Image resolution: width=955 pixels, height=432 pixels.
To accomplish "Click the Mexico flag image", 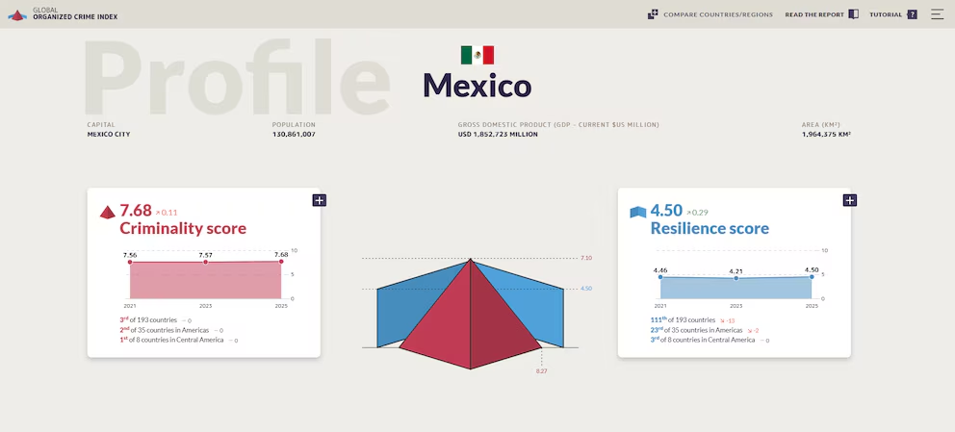I will [477, 55].
